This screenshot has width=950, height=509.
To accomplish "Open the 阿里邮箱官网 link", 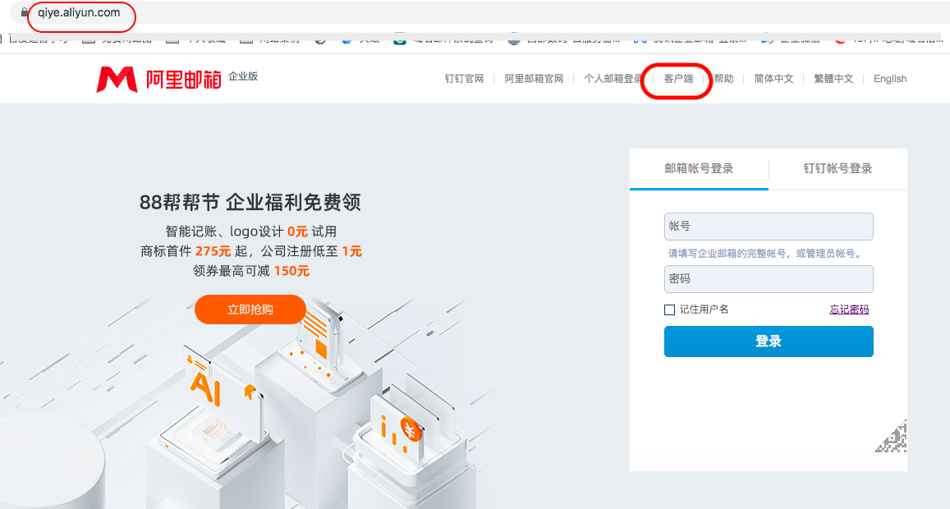I will pyautogui.click(x=534, y=79).
